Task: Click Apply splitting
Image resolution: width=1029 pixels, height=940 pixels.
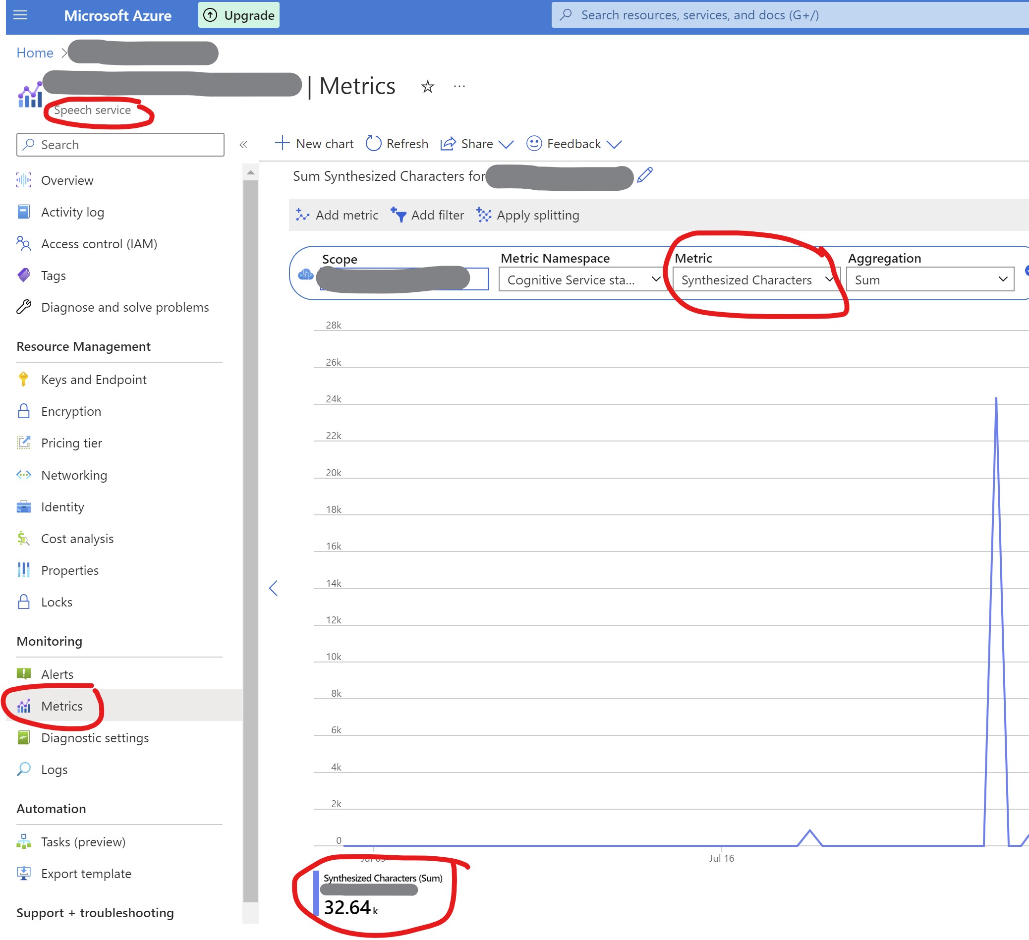Action: click(528, 216)
